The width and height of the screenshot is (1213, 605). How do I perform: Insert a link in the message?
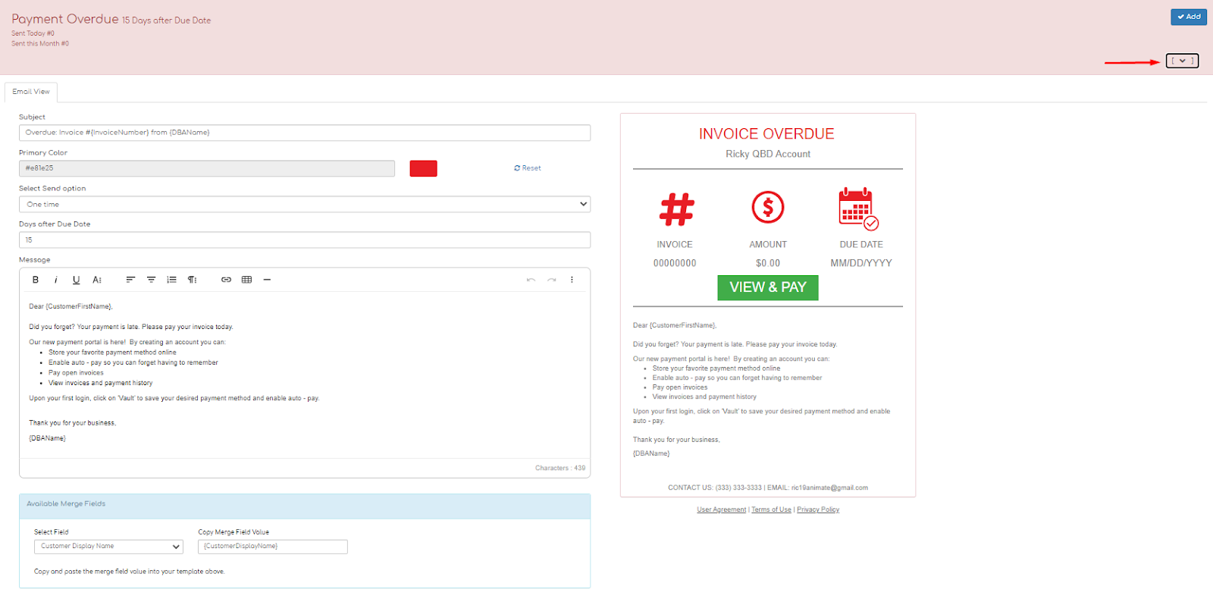click(226, 280)
